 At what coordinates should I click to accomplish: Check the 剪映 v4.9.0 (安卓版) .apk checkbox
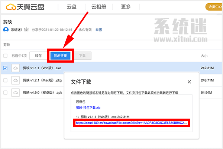pyautogui.click(x=6, y=93)
